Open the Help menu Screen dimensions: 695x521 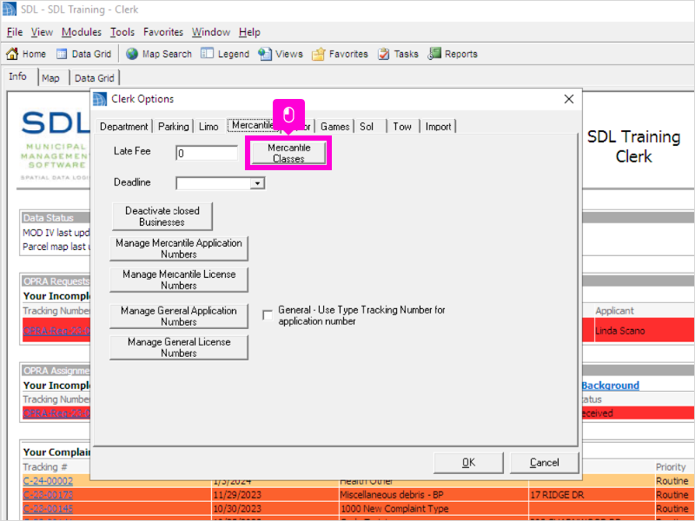[x=249, y=32]
